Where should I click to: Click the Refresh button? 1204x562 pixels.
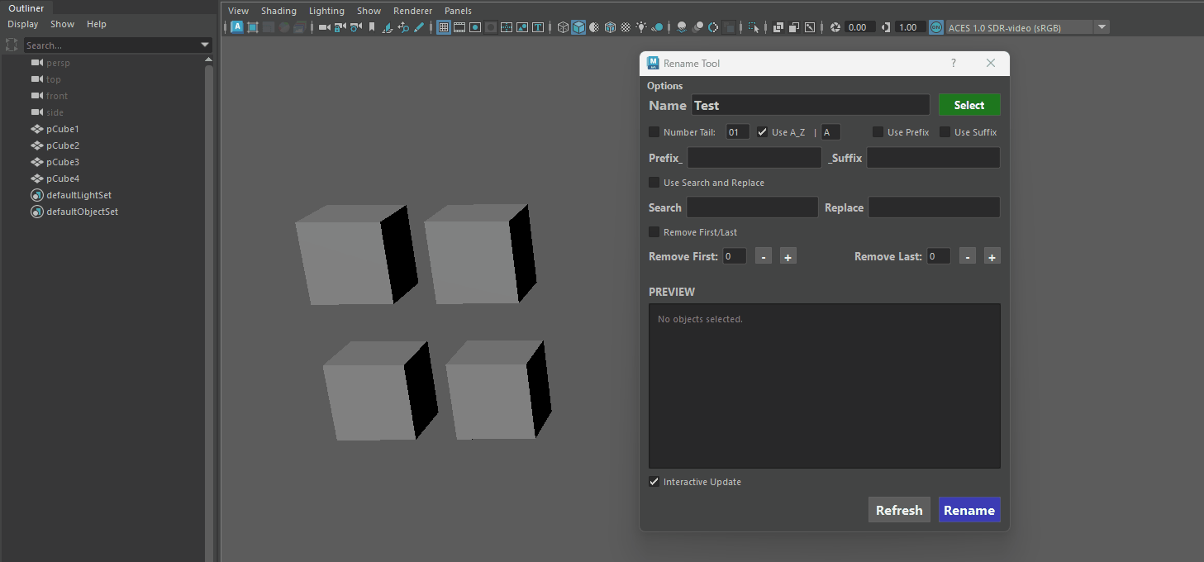coord(899,510)
